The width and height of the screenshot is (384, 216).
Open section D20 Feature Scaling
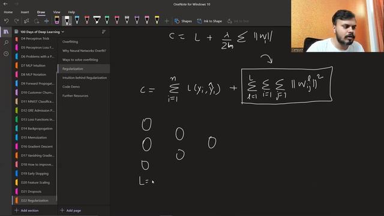[x=35, y=182]
